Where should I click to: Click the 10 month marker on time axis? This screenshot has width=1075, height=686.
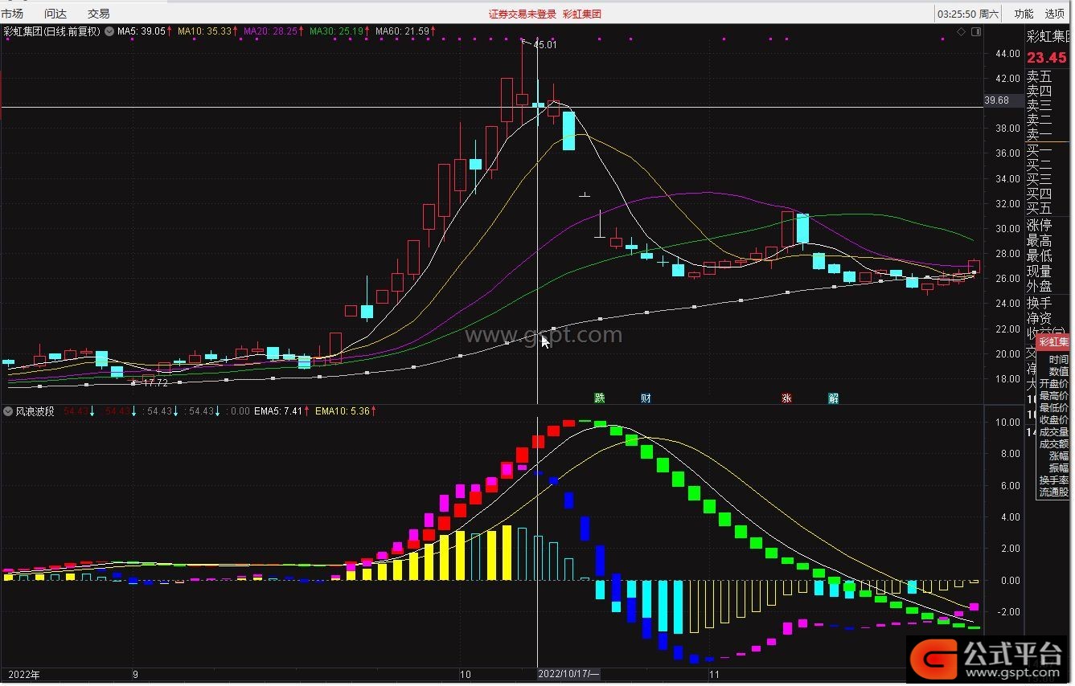click(x=464, y=675)
